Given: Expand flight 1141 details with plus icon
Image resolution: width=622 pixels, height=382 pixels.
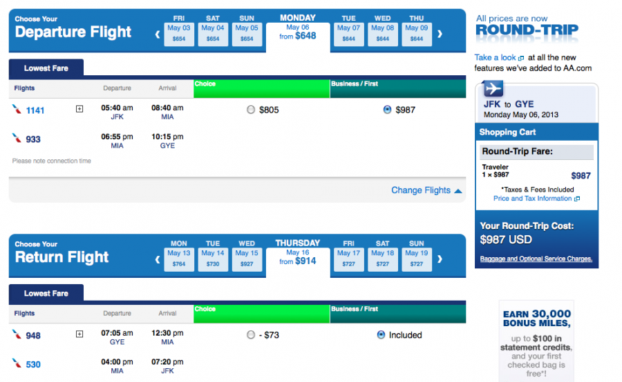Looking at the screenshot, I should [x=79, y=109].
